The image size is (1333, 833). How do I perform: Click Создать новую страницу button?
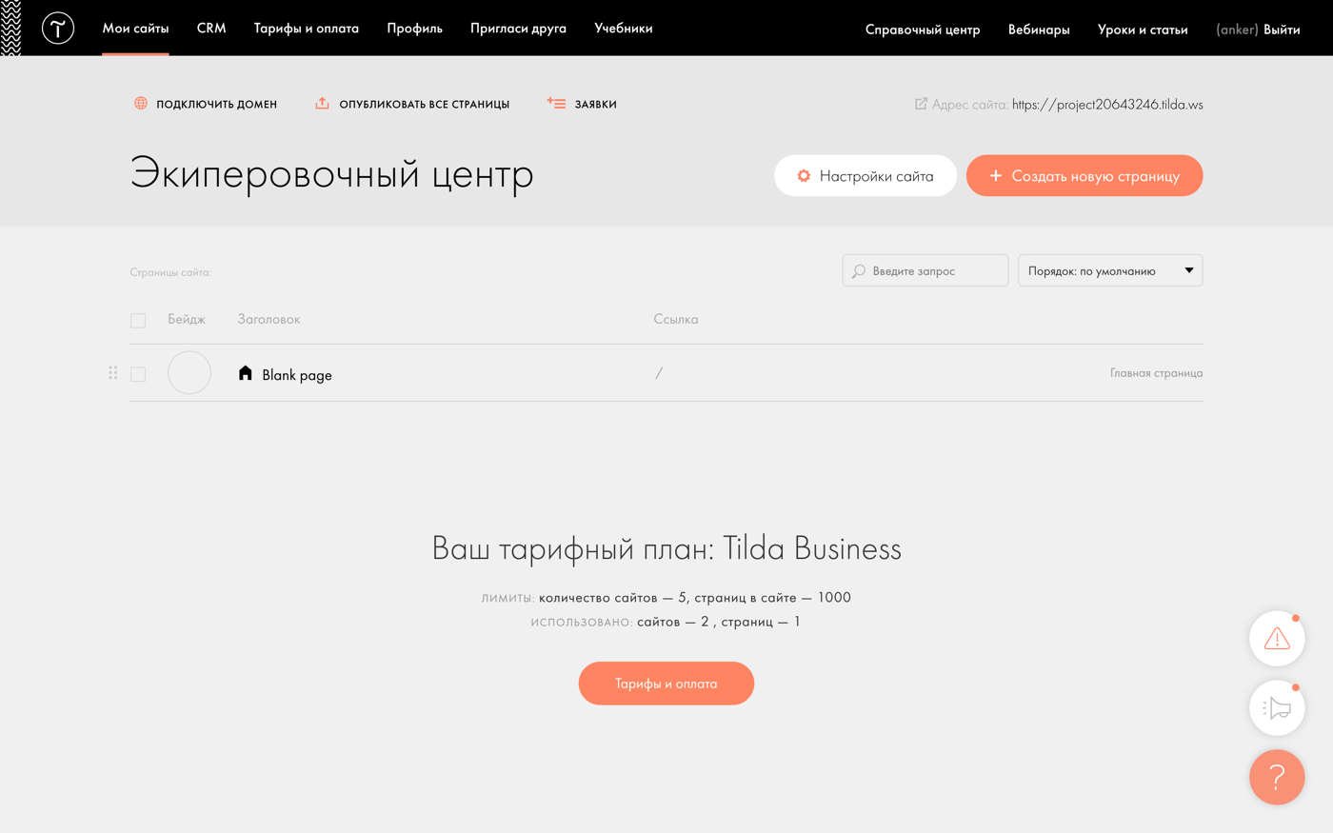tap(1084, 176)
